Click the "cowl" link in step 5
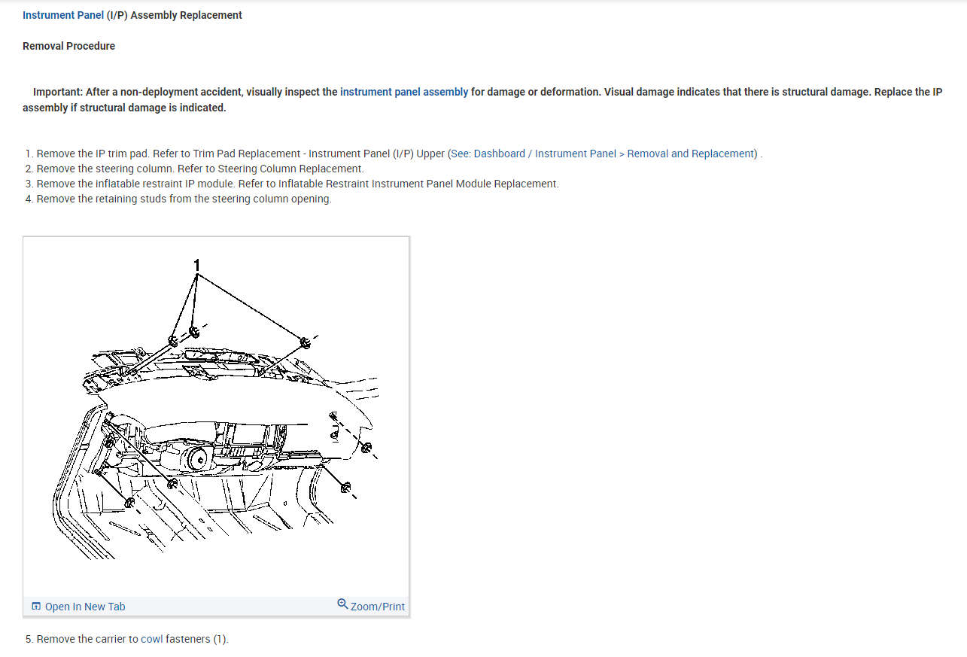This screenshot has width=967, height=657. 152,639
